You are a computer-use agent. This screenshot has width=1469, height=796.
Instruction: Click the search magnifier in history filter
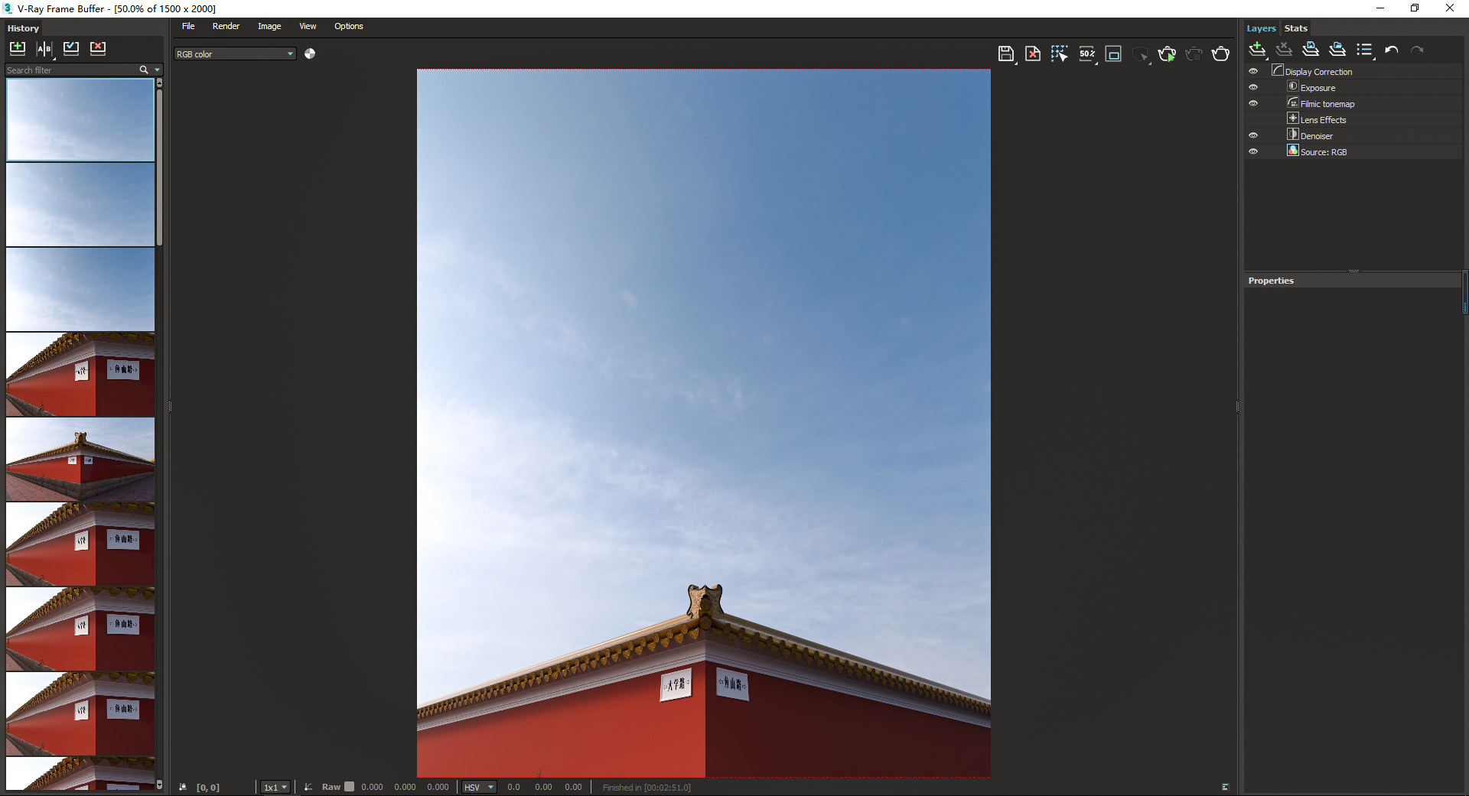click(143, 70)
